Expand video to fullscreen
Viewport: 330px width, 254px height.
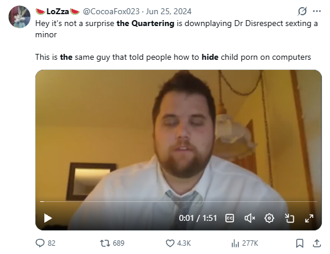(309, 218)
